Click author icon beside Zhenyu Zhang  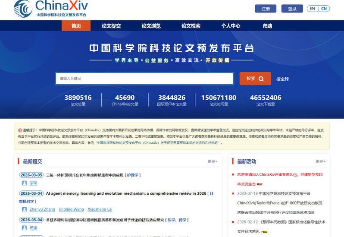(x=25, y=209)
